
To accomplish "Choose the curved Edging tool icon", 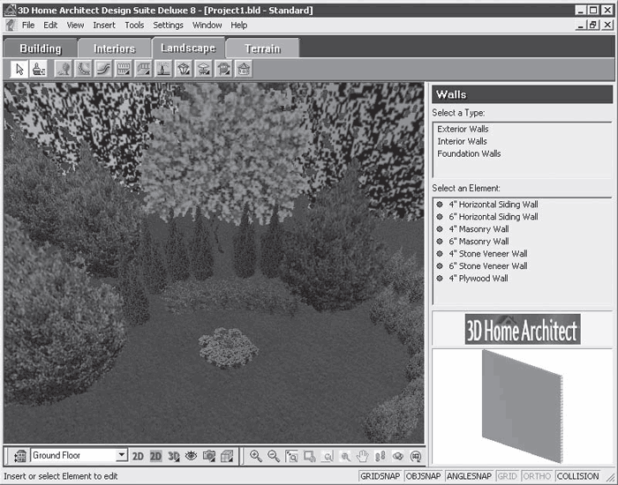I will pos(84,70).
